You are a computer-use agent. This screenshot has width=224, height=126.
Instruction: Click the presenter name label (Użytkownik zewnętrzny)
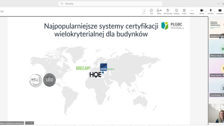12,123
